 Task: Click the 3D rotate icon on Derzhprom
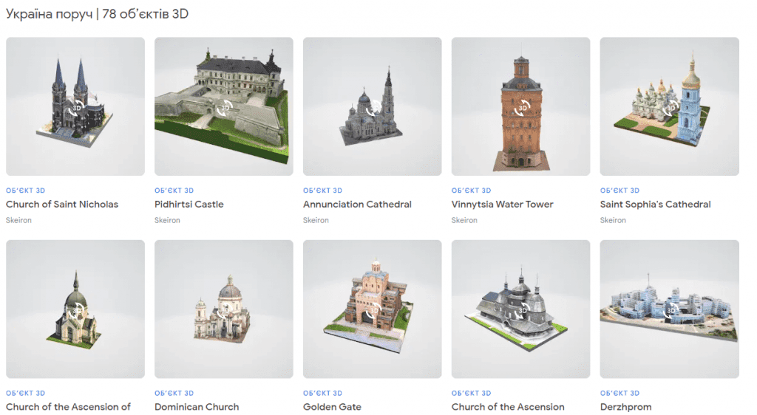(x=671, y=311)
